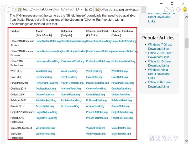Viewport: 189px width, 145px height.
Task: Download Arabic VisioStdRetail.img
Action: point(45,128)
